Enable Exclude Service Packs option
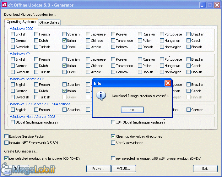Screen dimensions: 222x177 click(x=6, y=136)
